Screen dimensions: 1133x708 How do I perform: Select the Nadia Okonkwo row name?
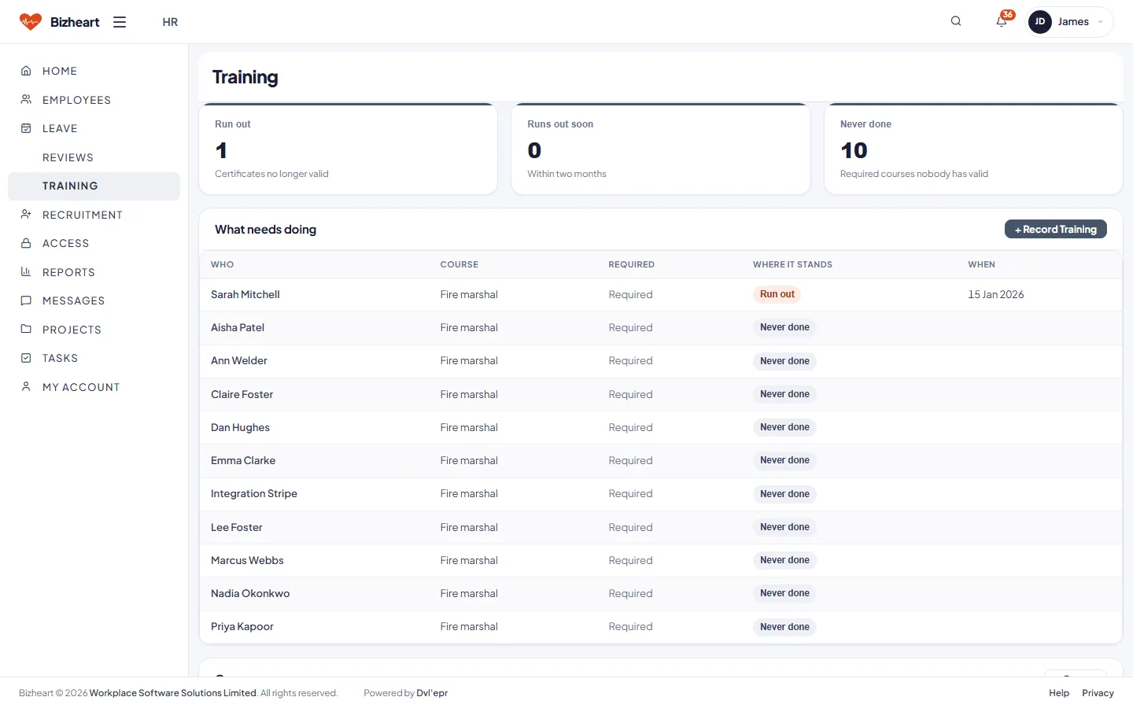pos(250,593)
